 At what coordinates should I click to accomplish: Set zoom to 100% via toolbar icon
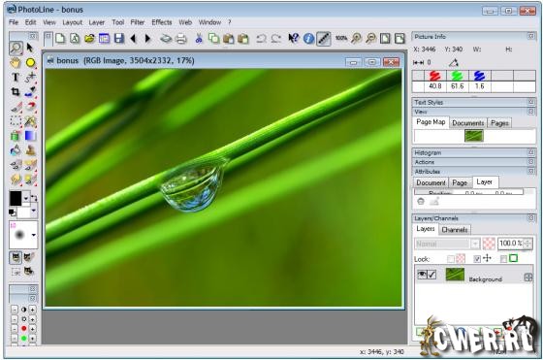point(341,38)
